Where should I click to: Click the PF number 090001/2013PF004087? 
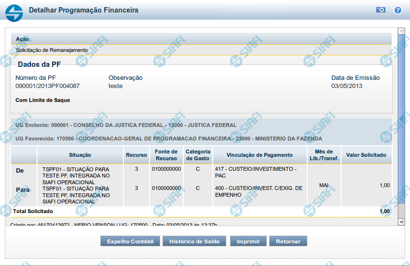[x=48, y=86]
